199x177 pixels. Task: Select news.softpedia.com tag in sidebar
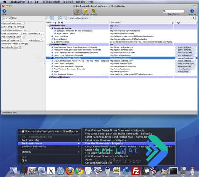point(12,40)
